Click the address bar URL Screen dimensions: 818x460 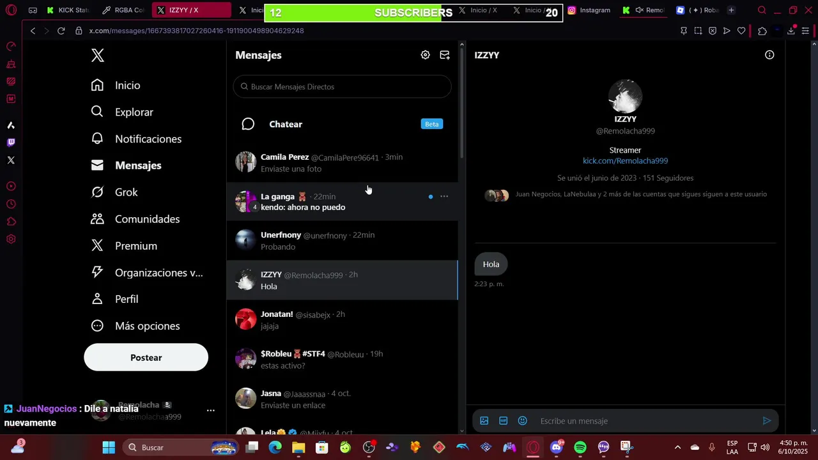pyautogui.click(x=196, y=31)
